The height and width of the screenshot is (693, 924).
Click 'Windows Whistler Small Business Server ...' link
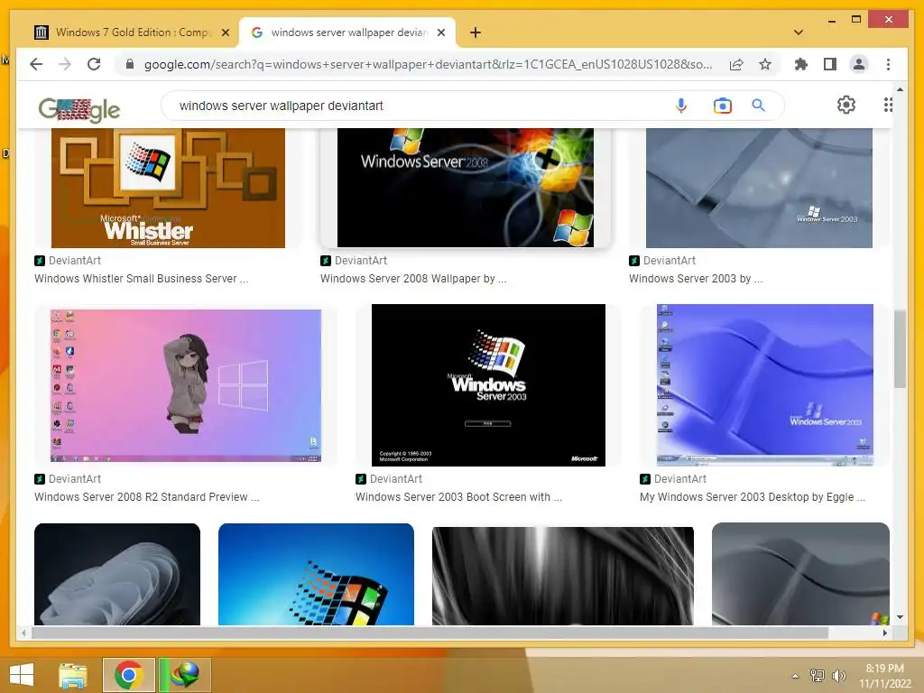pos(142,279)
